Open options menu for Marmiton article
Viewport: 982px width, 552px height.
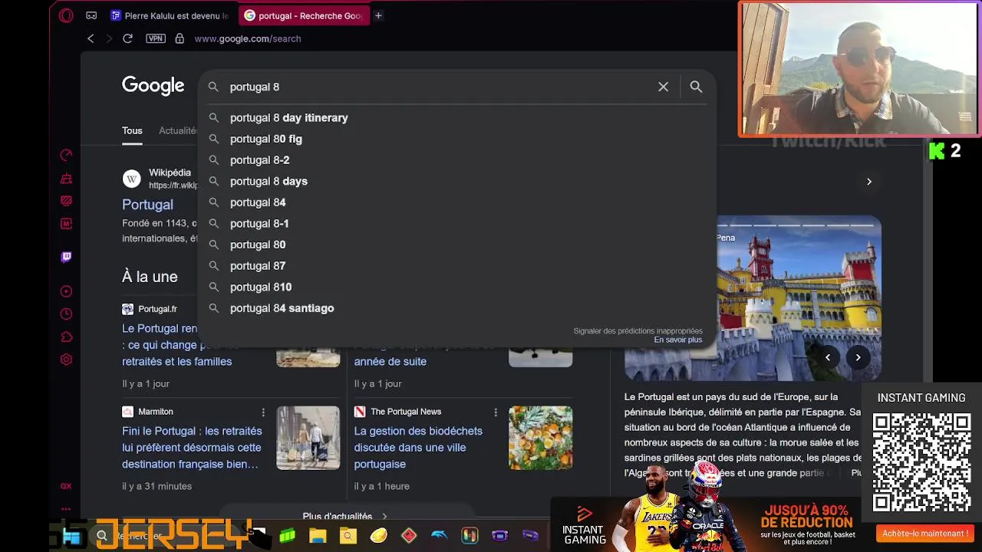point(263,412)
